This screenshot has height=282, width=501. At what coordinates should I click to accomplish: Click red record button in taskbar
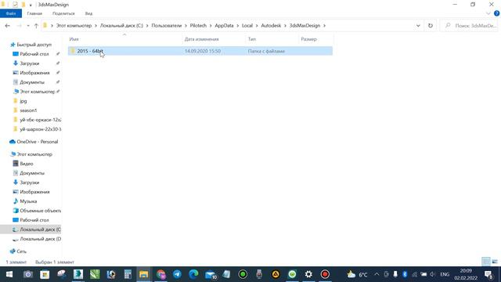[325, 274]
